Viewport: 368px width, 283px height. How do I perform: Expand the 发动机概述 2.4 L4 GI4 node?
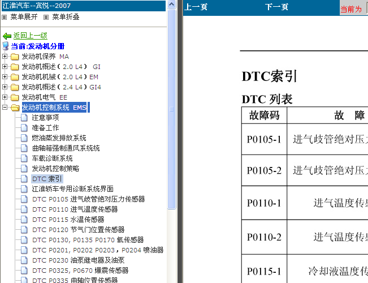[5, 87]
